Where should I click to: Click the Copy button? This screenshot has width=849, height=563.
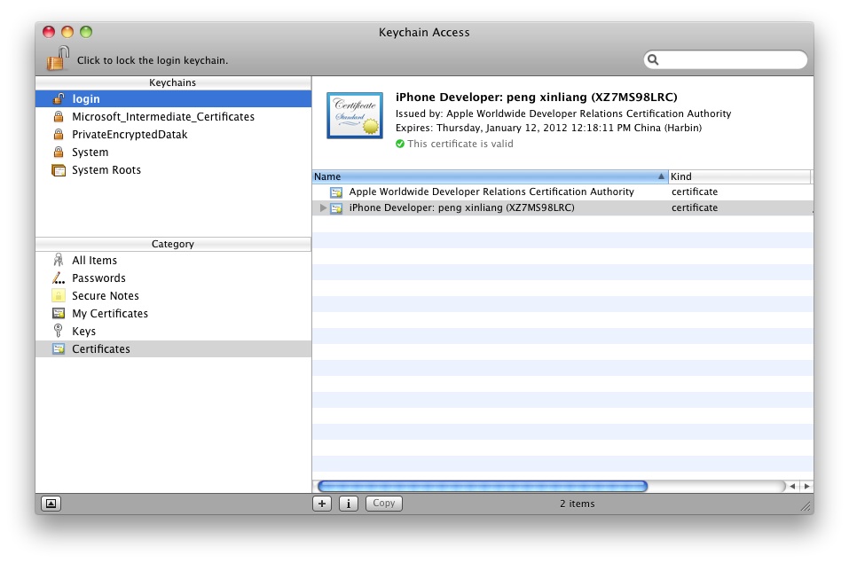tap(384, 504)
